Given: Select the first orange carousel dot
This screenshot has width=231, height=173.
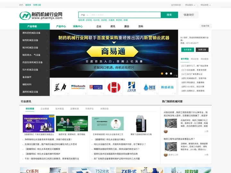Looking at the screenshot, I should click(x=162, y=74).
